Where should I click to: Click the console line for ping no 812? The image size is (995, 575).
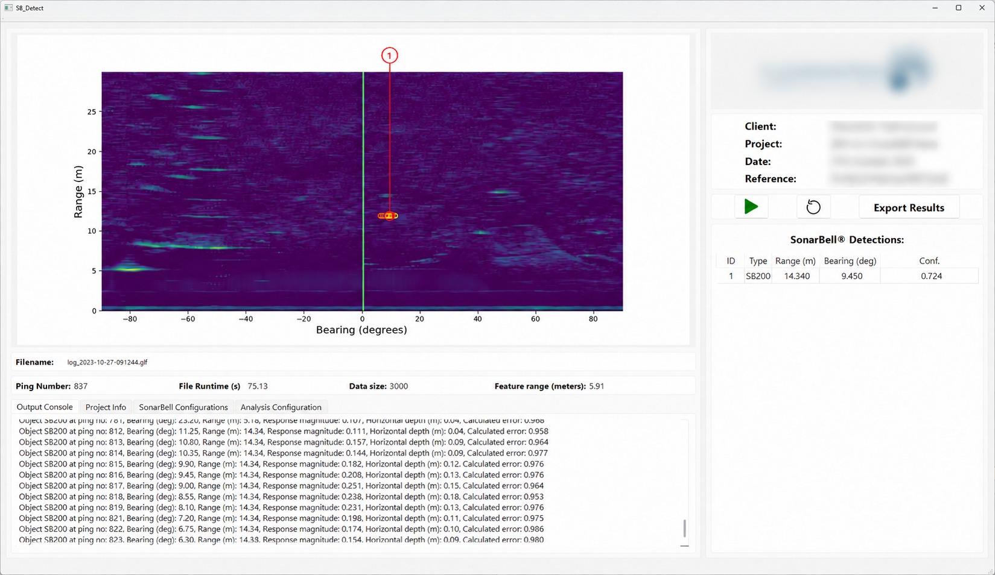[283, 432]
